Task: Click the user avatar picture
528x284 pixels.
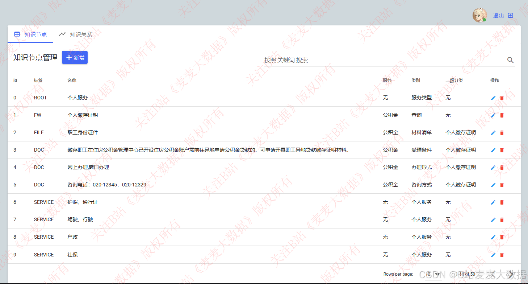Action: pyautogui.click(x=479, y=15)
